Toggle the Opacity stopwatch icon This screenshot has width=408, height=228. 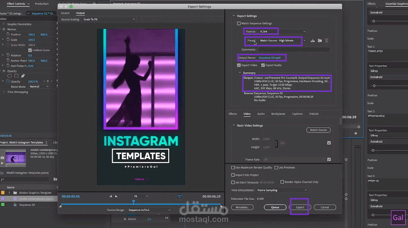coord(8,81)
